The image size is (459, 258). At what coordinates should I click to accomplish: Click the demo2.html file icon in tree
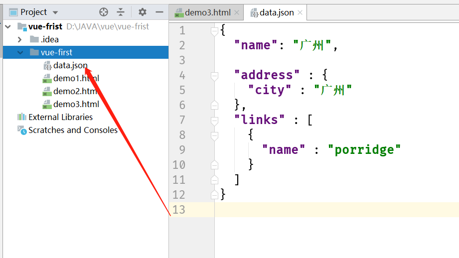(x=47, y=92)
